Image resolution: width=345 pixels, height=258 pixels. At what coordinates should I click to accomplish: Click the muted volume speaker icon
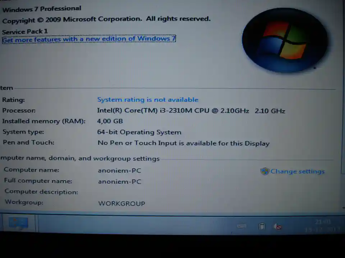point(277,226)
